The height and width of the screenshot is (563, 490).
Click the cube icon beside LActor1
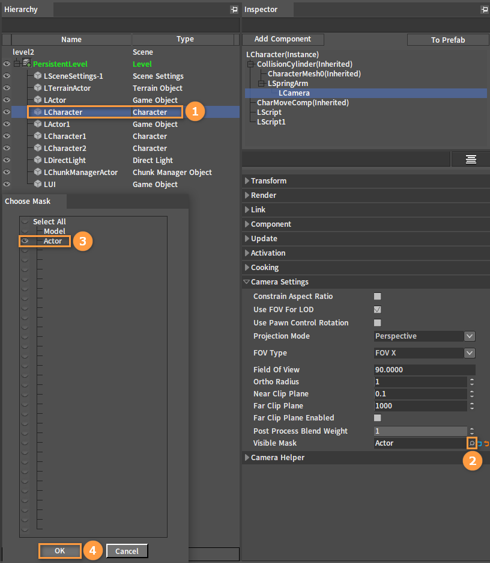pos(38,124)
